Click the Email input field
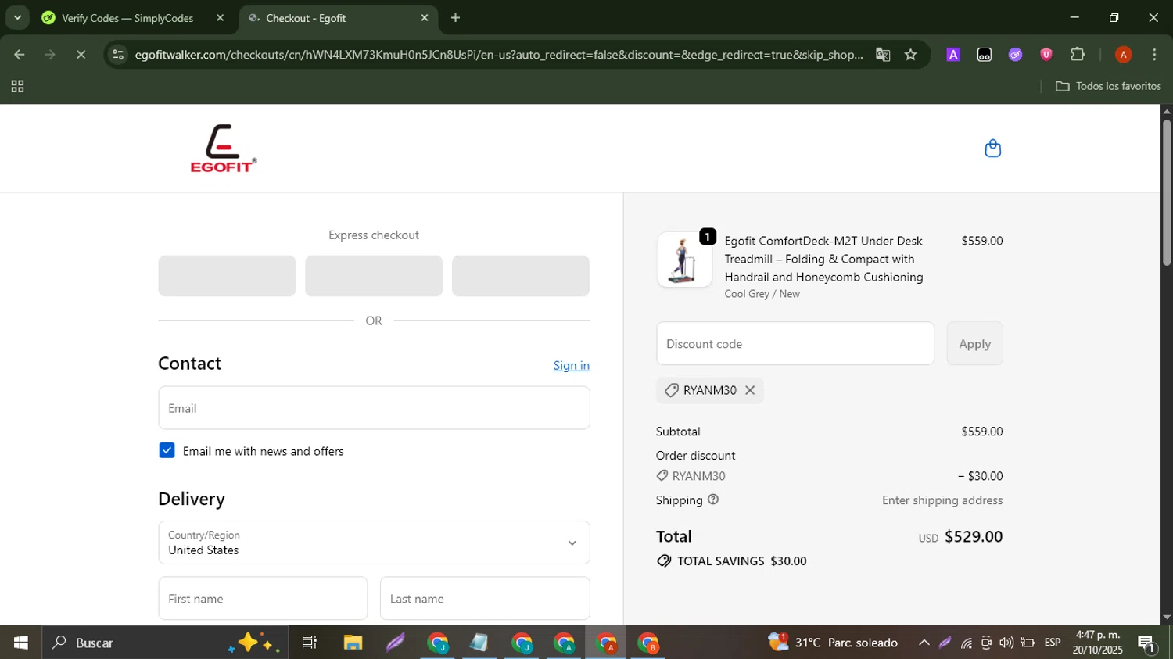Viewport: 1173px width, 659px height. (x=374, y=408)
